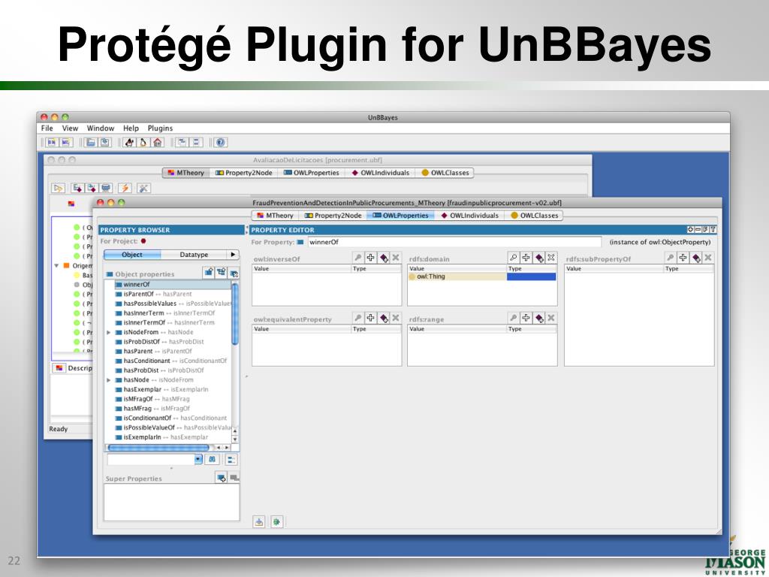Screen dimensions: 769x577
Task: Select the Datatype property type toggle
Action: tap(194, 255)
